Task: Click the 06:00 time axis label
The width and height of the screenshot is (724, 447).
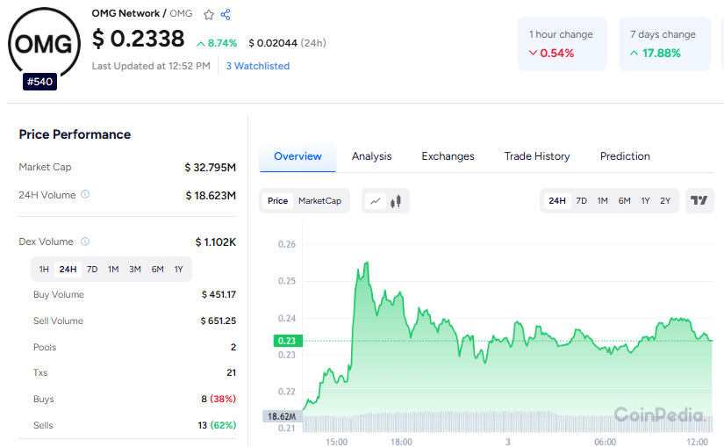Action: 605,442
